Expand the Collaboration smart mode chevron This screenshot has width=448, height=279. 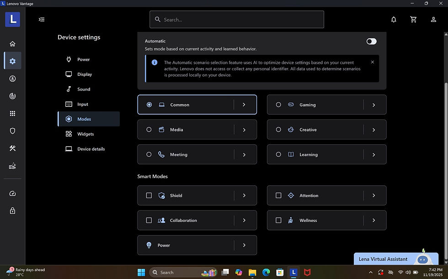pos(244,220)
